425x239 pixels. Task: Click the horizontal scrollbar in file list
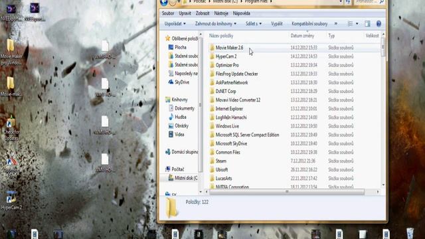[x=287, y=192]
